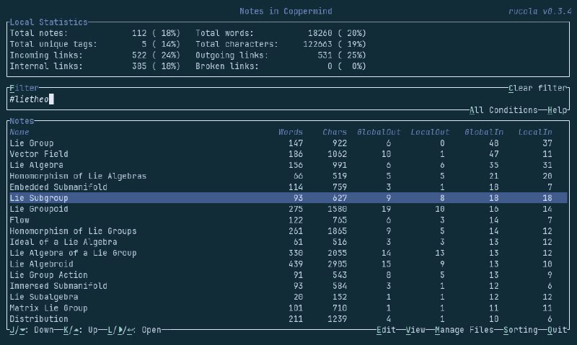The width and height of the screenshot is (577, 345).
Task: Select the Vector Field note
Action: (288, 154)
